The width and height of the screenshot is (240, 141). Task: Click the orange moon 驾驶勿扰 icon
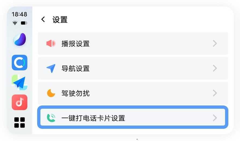point(51,93)
